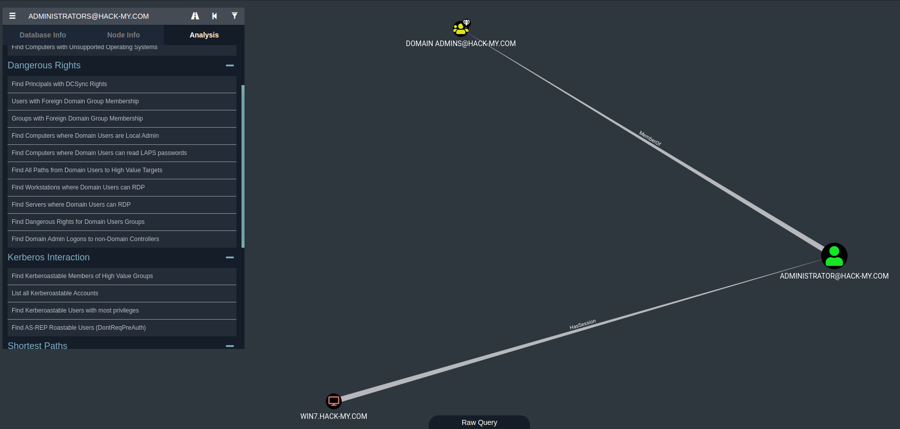Run Find All Paths to High Value Targets
Screen dimensions: 900x429
(122, 170)
